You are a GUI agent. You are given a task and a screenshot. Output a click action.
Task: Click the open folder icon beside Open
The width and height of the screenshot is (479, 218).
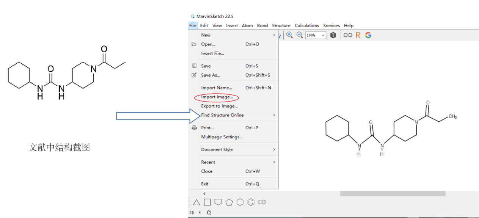pos(194,44)
